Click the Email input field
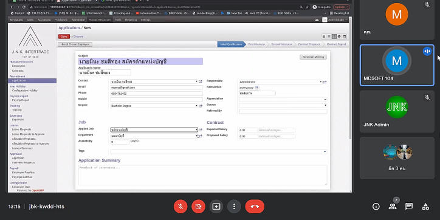The height and width of the screenshot is (220, 440). pos(156,88)
